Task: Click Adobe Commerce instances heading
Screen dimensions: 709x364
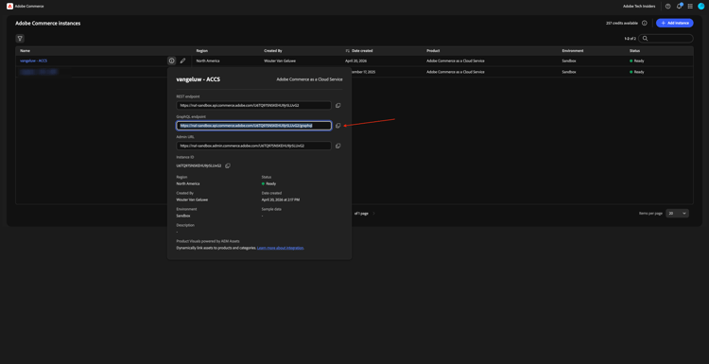Action: [48, 23]
